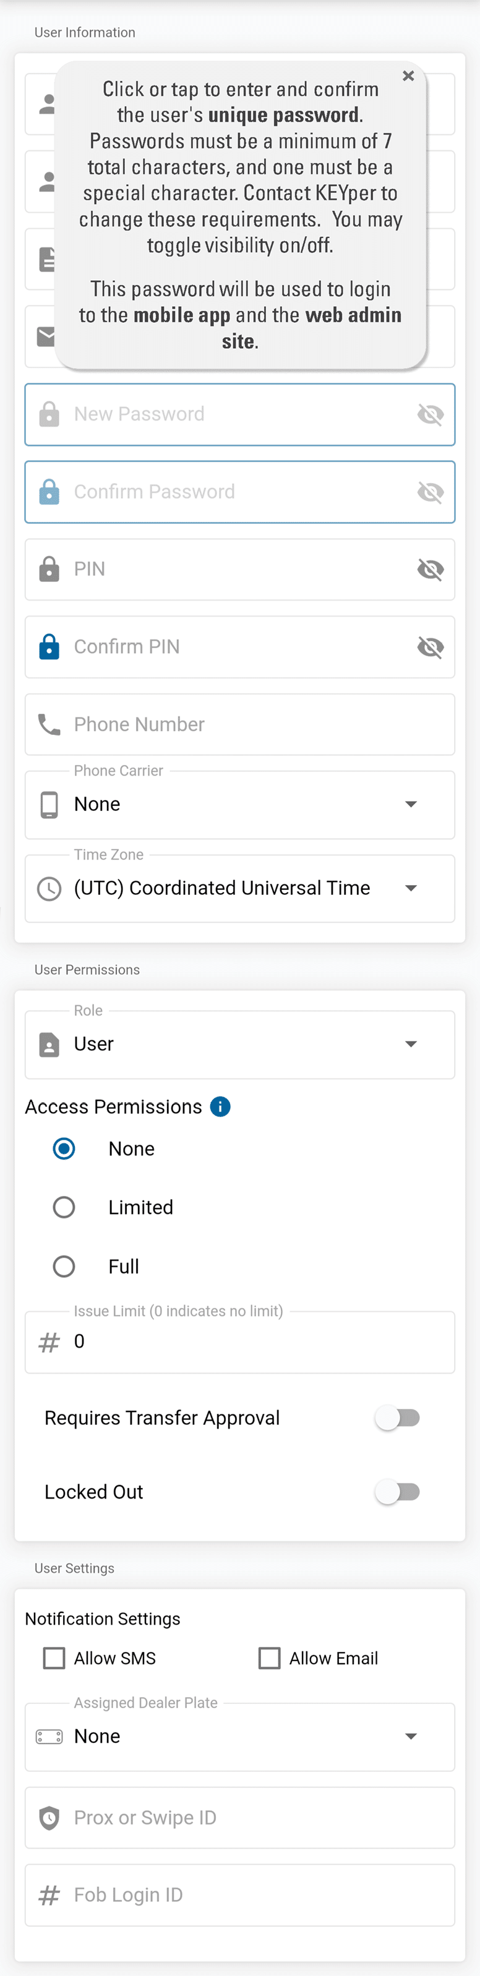Expand the Time Zone dropdown

click(239, 888)
